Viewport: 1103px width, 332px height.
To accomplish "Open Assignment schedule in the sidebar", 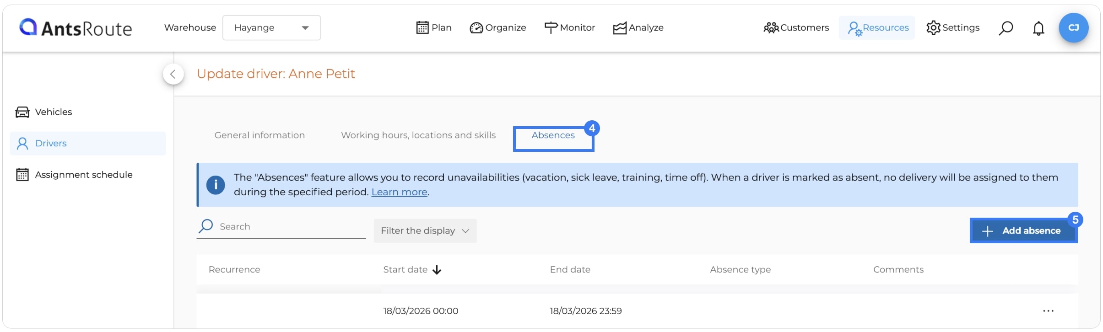I will (x=87, y=175).
